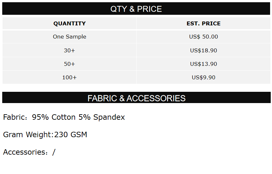
Task: Select the 30+ quantity row
Action: (x=69, y=50)
